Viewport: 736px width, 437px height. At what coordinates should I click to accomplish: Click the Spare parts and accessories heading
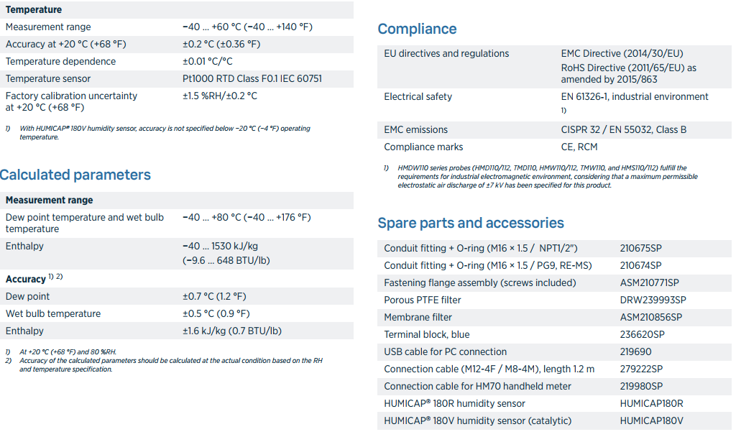click(x=471, y=223)
